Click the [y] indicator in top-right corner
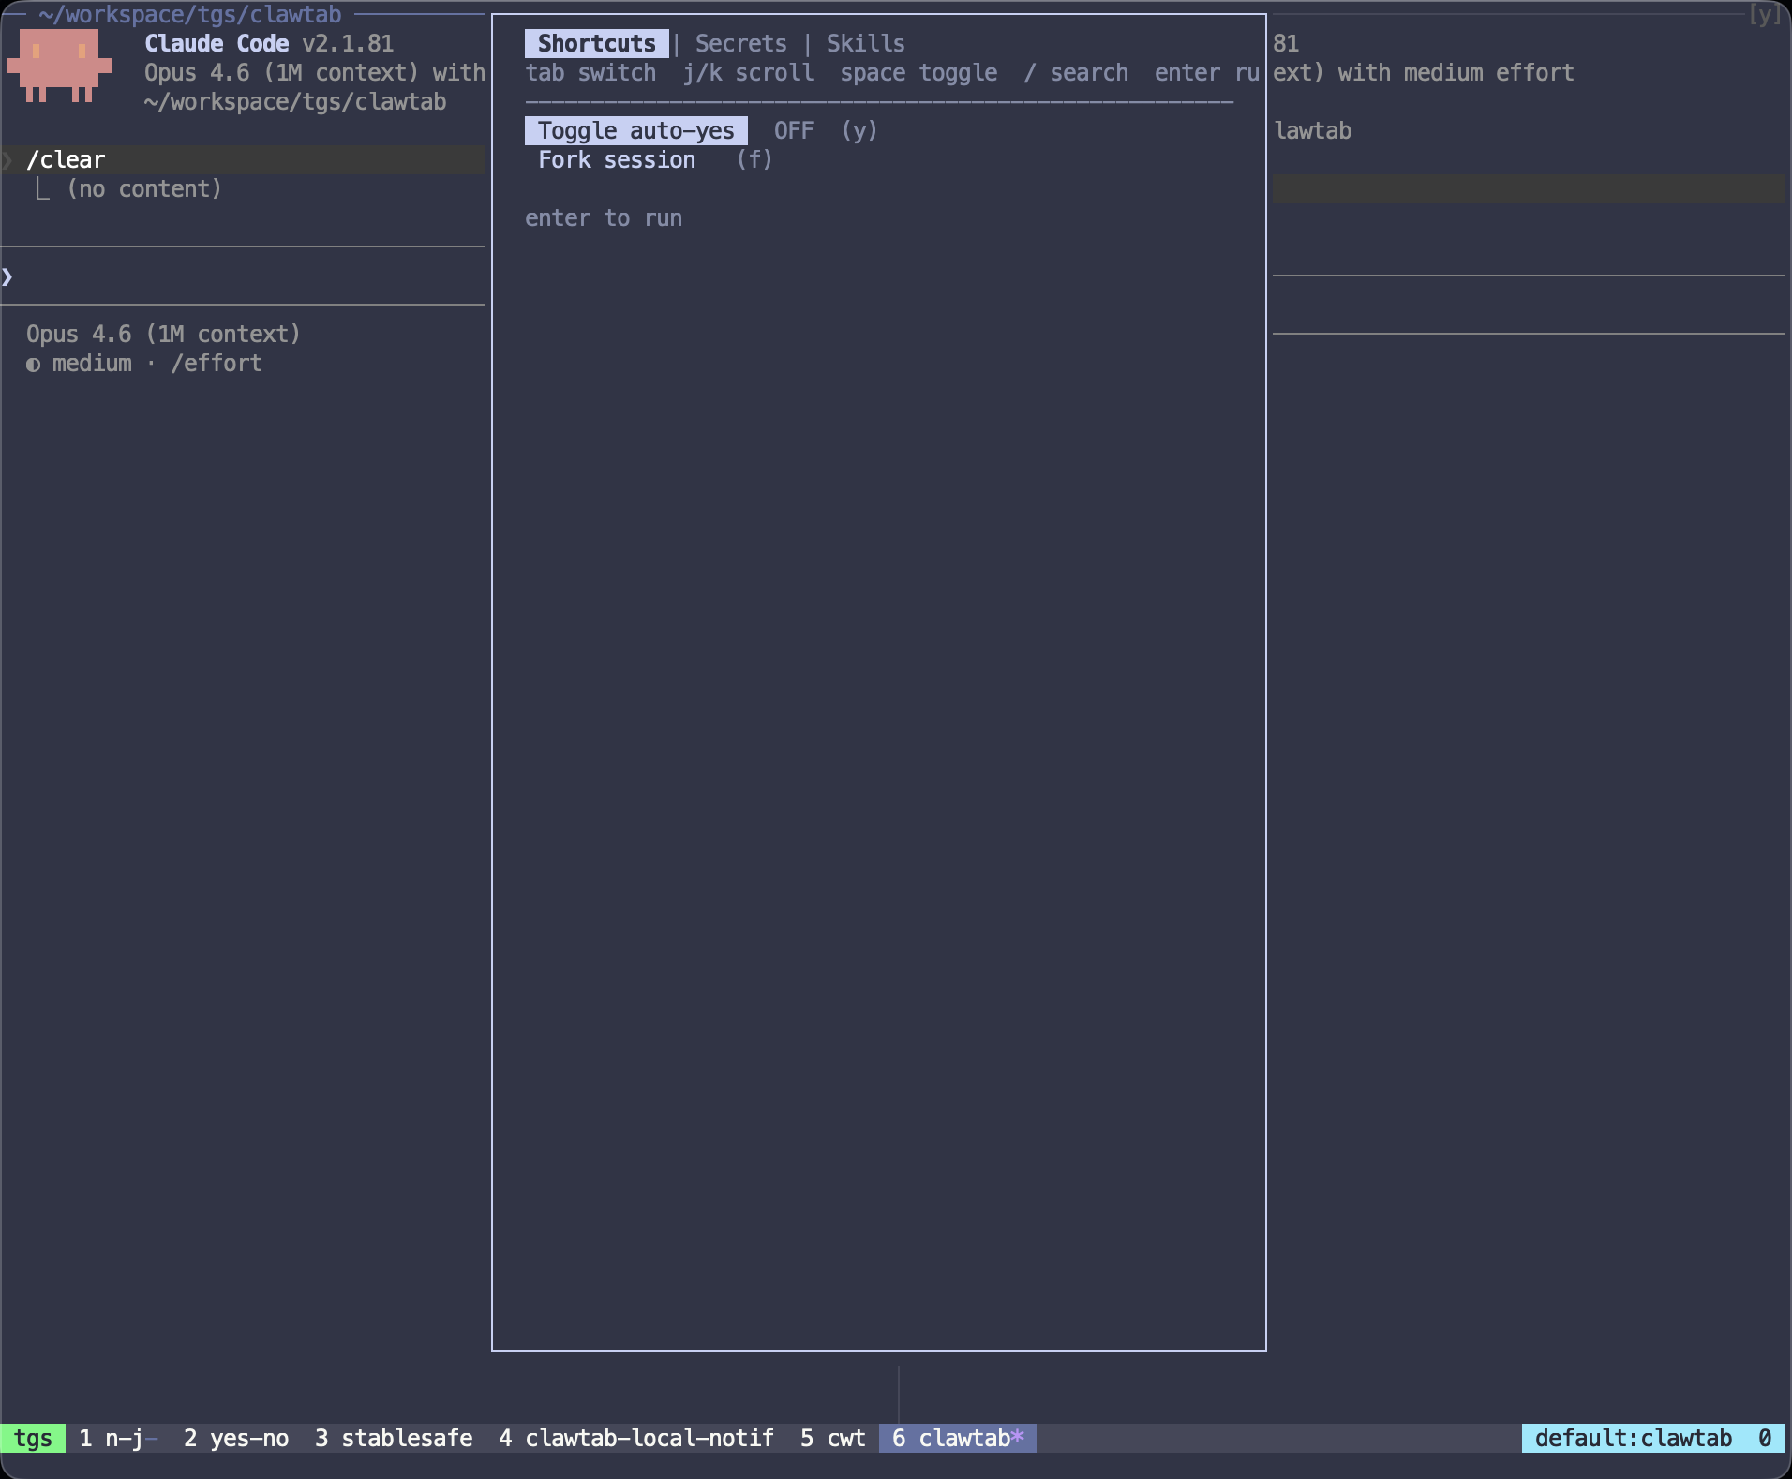Screen dimensions: 1792x1479 coord(1765,15)
